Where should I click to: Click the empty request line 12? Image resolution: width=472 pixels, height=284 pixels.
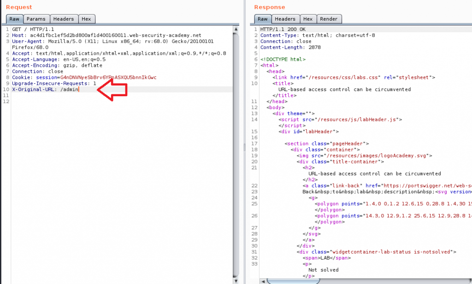tap(122, 102)
